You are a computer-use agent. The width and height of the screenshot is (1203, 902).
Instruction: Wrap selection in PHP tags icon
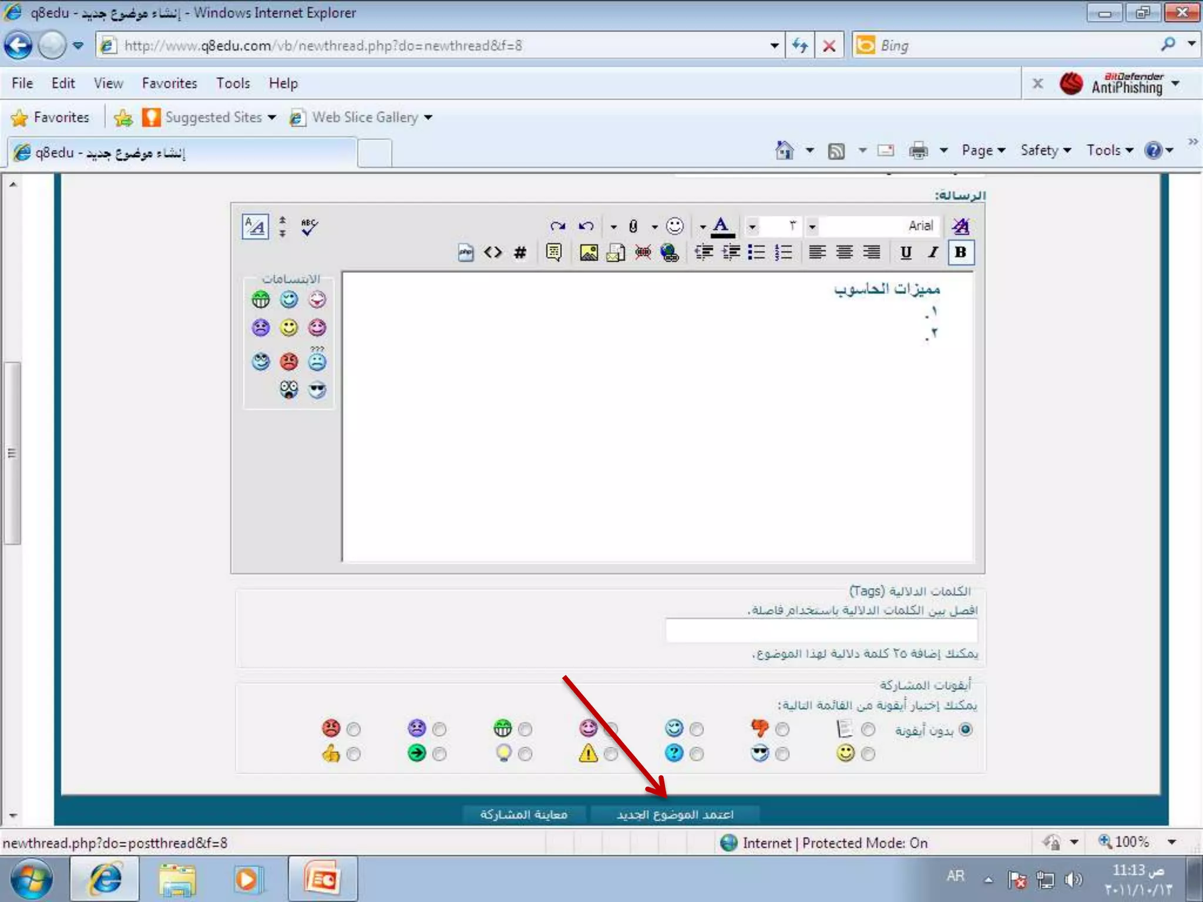coord(466,253)
